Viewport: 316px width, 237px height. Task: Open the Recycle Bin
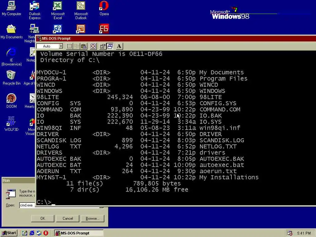[x=11, y=77]
